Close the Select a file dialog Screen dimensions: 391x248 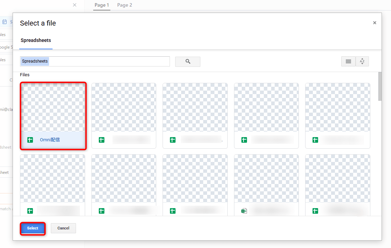[x=375, y=23]
